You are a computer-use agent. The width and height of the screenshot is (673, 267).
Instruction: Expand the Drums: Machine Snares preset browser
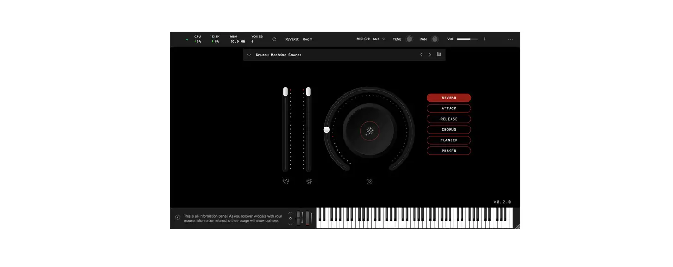click(249, 55)
